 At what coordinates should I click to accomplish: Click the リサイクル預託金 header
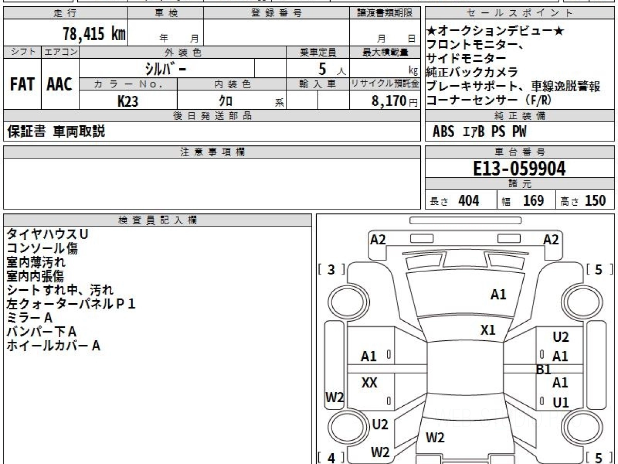(x=385, y=84)
